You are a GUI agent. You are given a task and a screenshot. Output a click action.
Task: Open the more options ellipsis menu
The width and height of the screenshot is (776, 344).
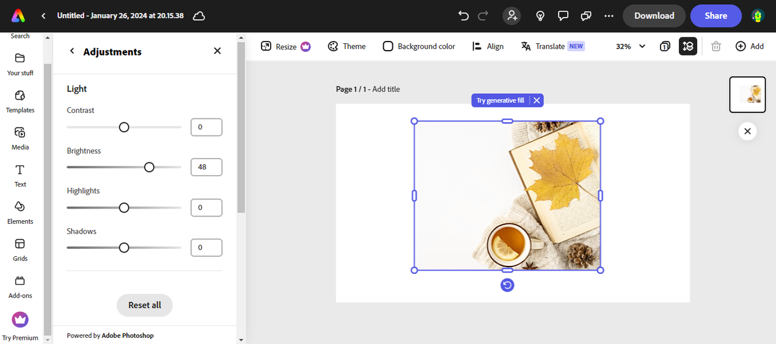tap(609, 16)
